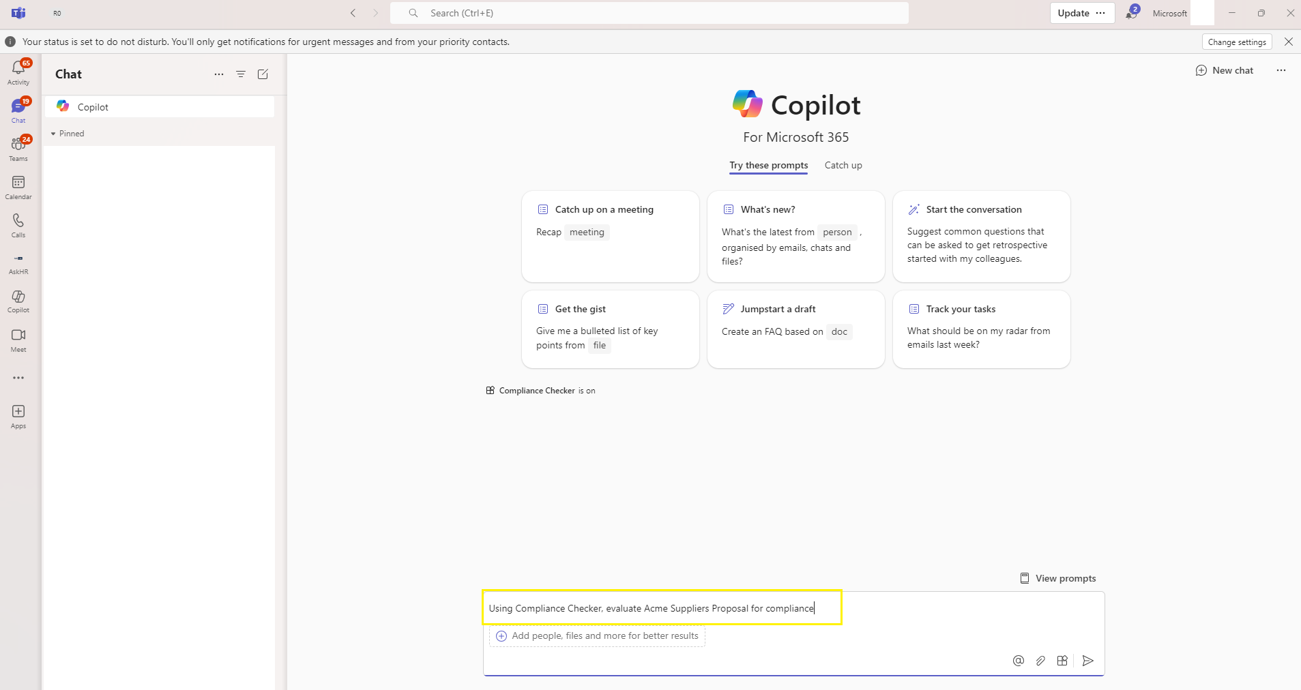
Task: Send the Copilot prompt
Action: (x=1088, y=661)
